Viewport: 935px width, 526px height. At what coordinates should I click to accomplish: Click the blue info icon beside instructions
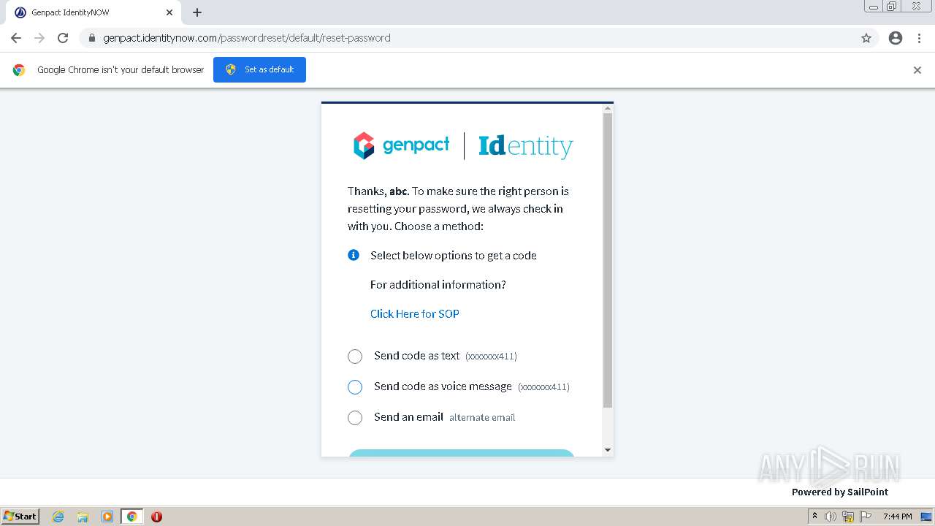[x=354, y=255]
